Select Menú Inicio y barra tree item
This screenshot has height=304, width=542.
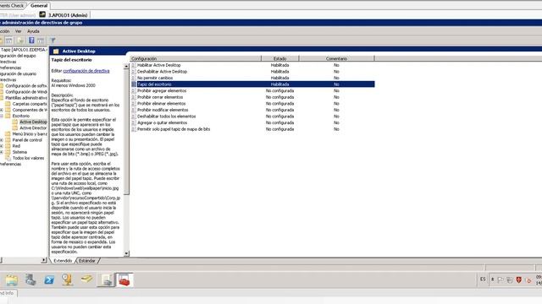coord(30,133)
